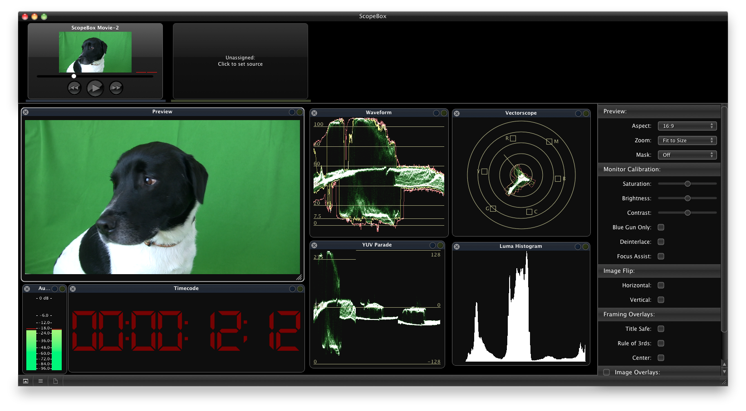Click the Image Flip section header
746x411 pixels.
[659, 271]
